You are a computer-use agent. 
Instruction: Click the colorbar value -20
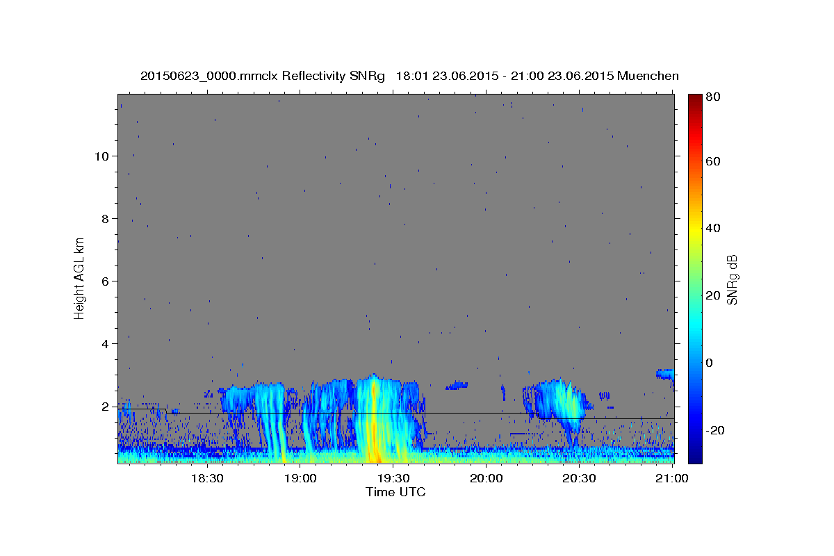(x=714, y=430)
